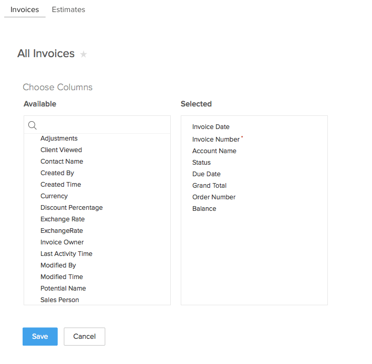
Task: Save the column selection
Action: 40,337
